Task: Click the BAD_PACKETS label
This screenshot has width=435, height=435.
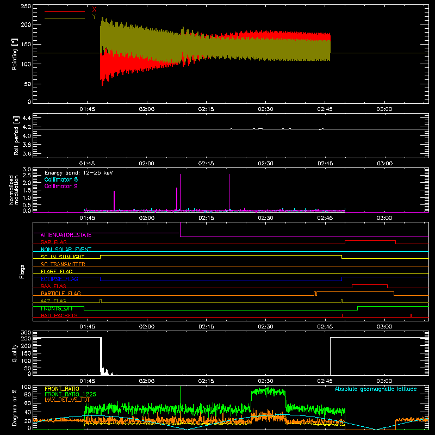Action: click(x=59, y=315)
